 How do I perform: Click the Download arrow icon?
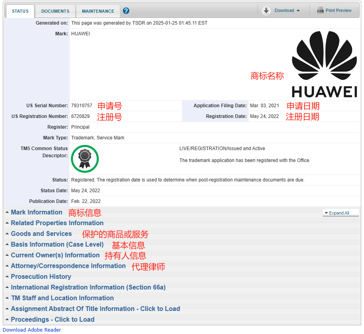pos(266,11)
